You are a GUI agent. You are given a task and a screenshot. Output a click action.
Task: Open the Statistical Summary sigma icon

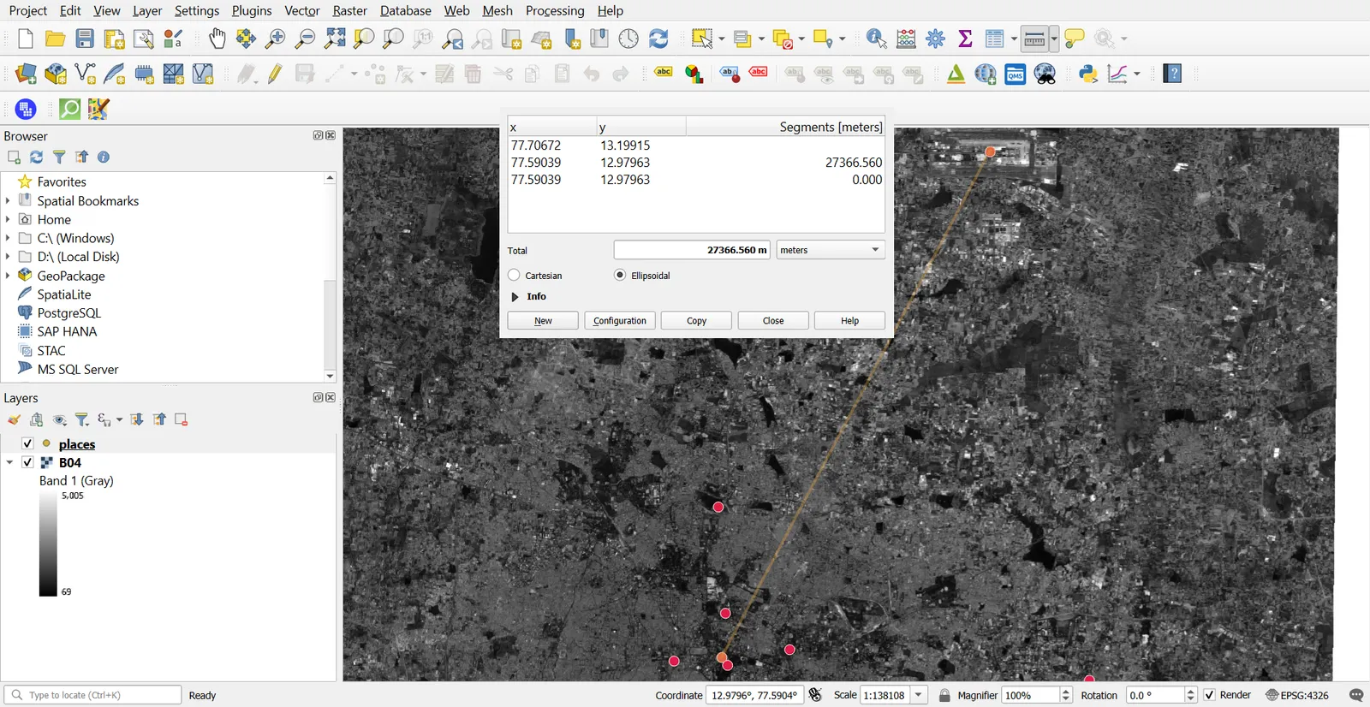[965, 39]
